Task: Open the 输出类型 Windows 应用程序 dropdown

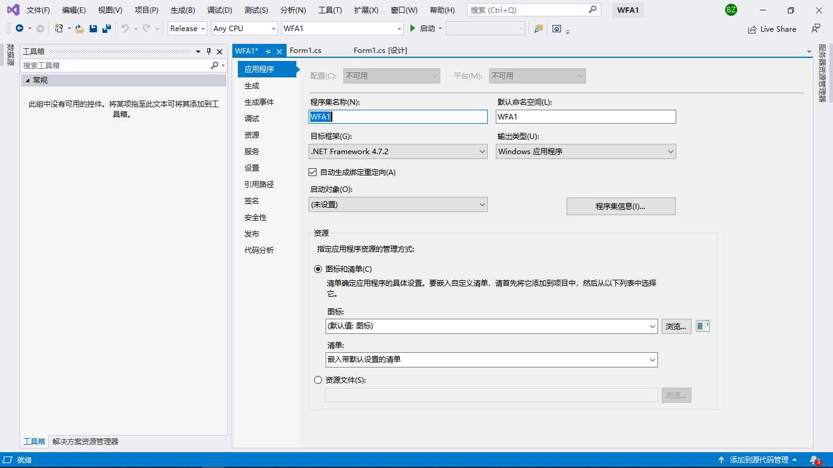Action: click(x=586, y=152)
